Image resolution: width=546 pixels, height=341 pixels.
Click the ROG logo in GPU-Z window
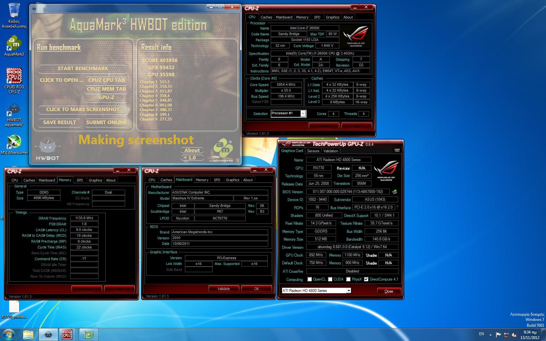tap(386, 171)
